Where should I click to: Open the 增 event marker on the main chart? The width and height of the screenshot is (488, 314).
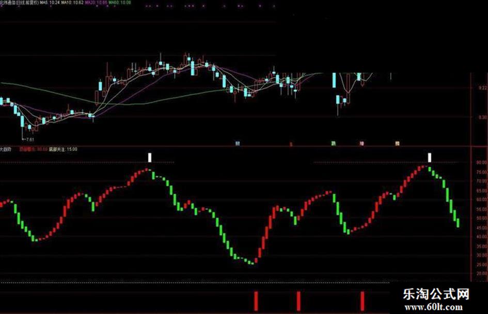coord(361,144)
